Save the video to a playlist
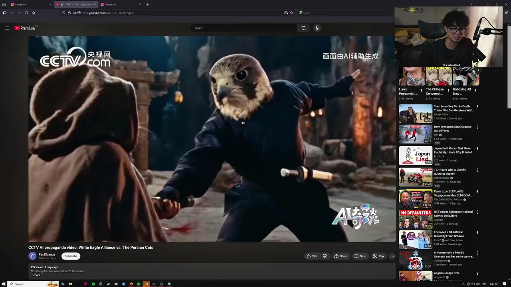Screen dimensions: 511x287 point(360,256)
